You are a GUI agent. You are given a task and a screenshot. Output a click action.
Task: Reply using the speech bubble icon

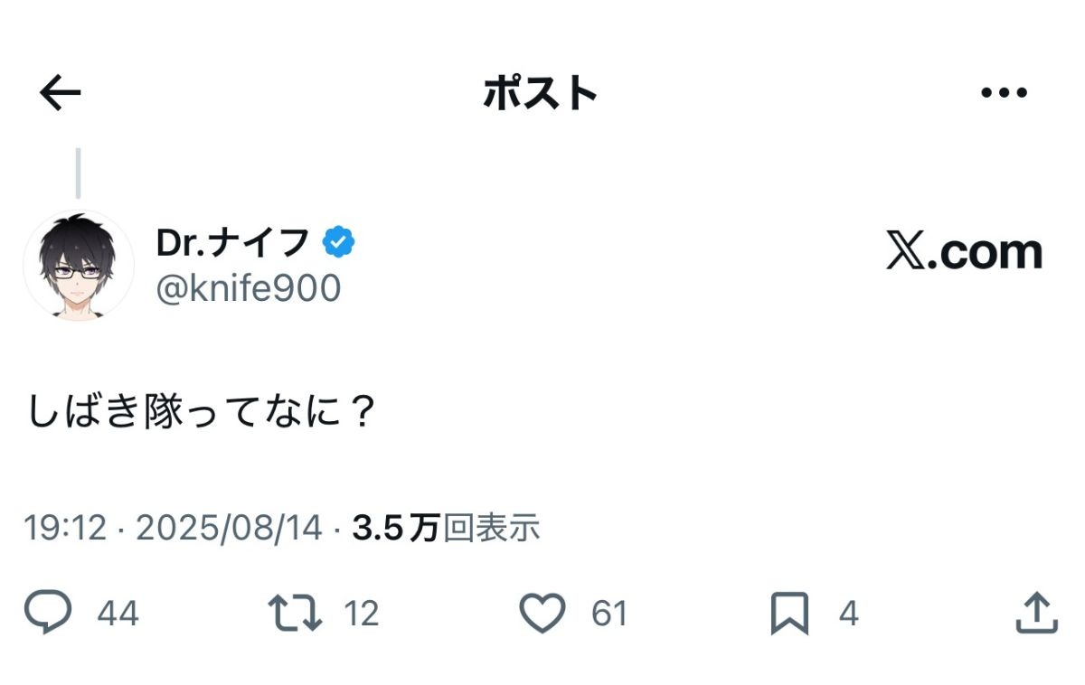click(x=47, y=614)
